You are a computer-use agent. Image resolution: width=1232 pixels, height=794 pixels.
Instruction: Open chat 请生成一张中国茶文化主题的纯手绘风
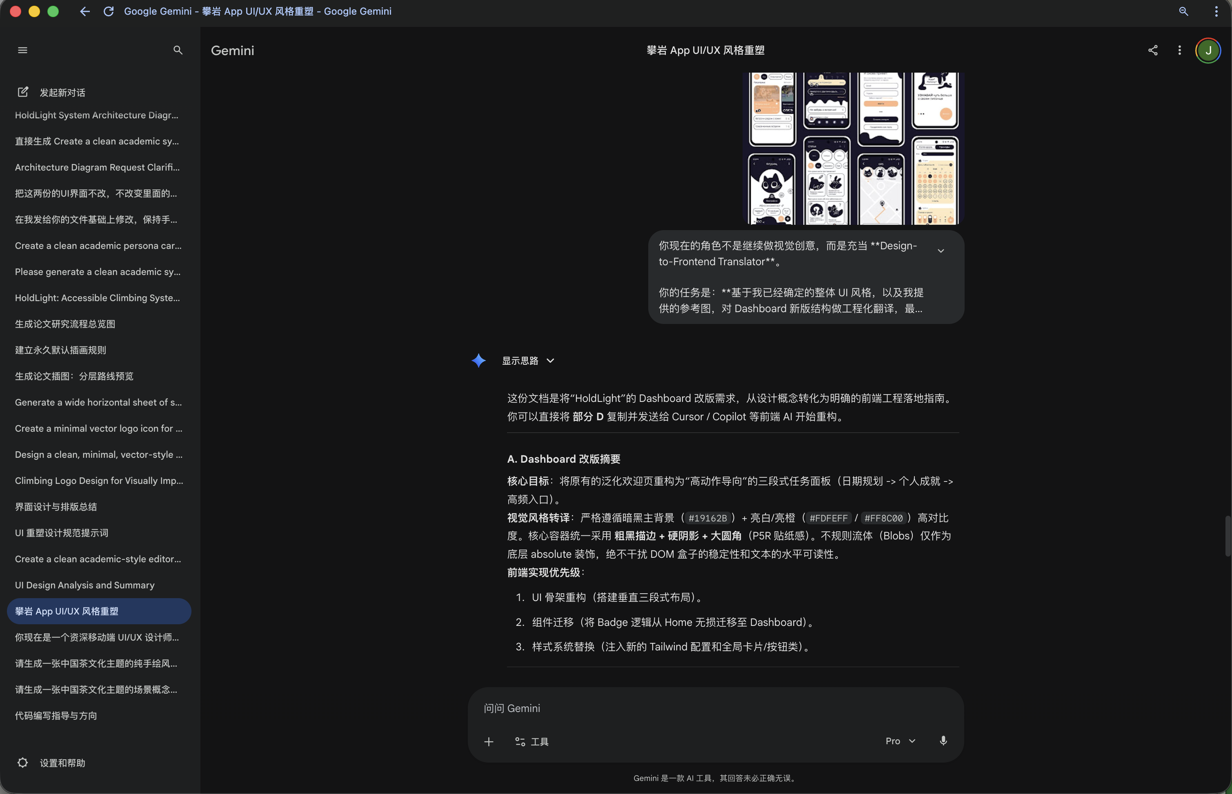pos(98,663)
